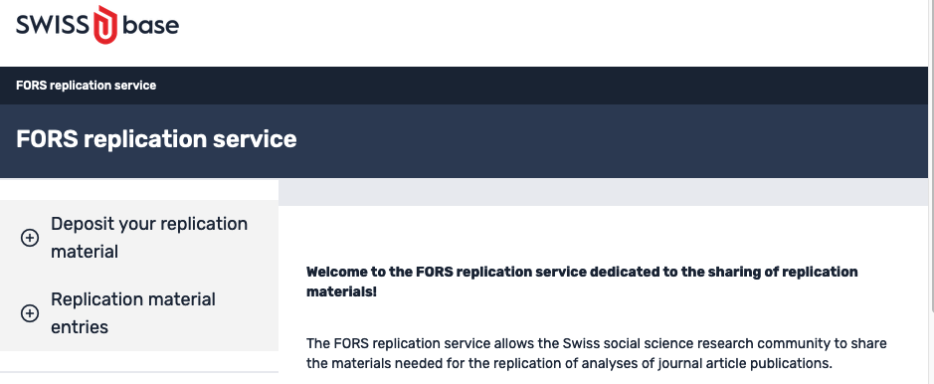Click the bold Welcome to the FORS sentence
The image size is (934, 384).
tap(582, 282)
